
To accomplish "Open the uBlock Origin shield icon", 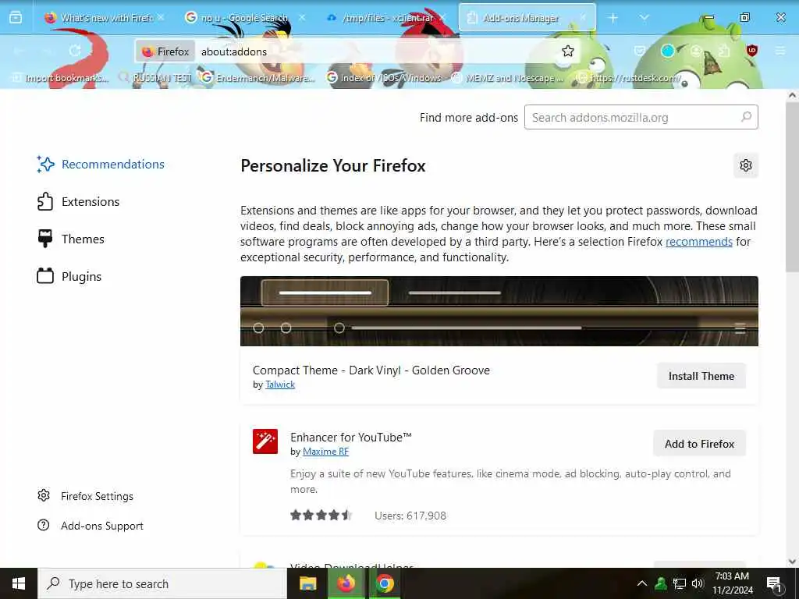I will (751, 51).
